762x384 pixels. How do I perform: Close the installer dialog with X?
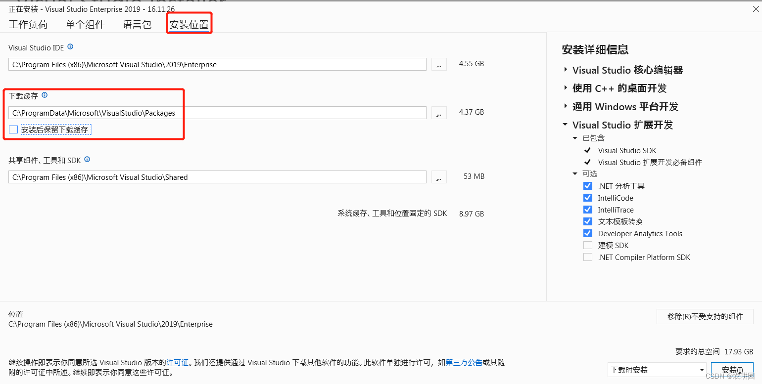point(755,9)
